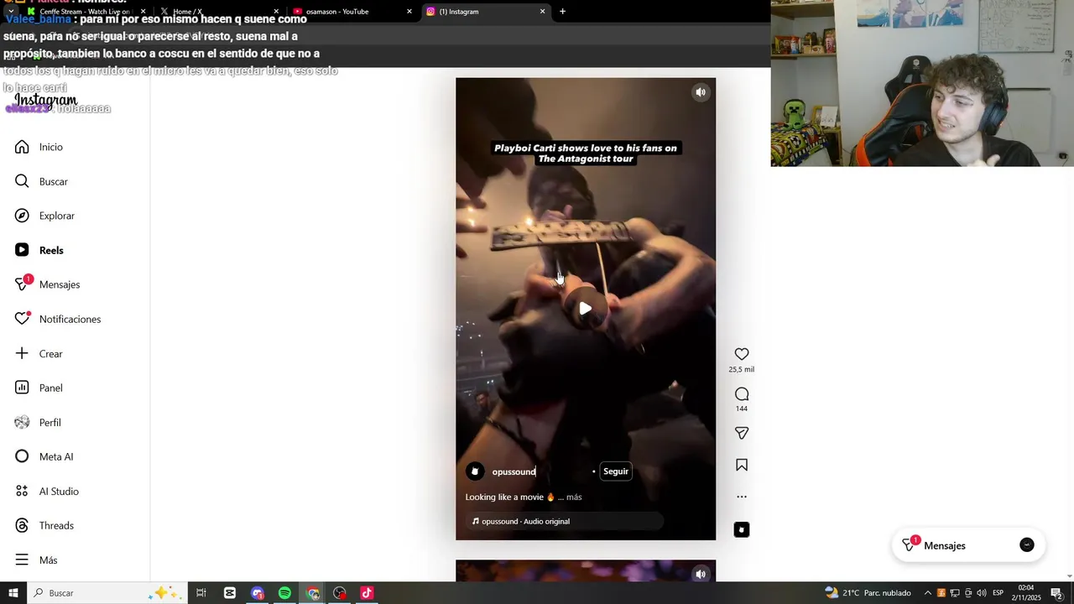
Task: View the 25,5 mil likes count
Action: 742,369
